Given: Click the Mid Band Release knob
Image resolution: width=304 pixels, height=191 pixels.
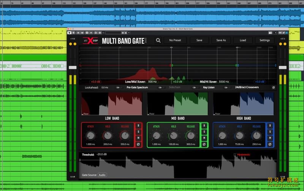Looking at the screenshot, I should 191,136.
